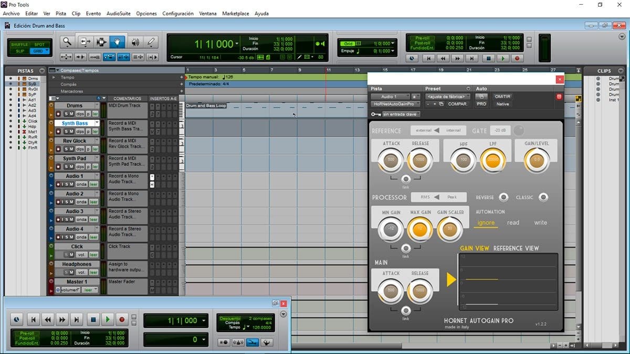The height and width of the screenshot is (354, 630).
Task: Select the Selector waveform tool
Action: coord(101,42)
